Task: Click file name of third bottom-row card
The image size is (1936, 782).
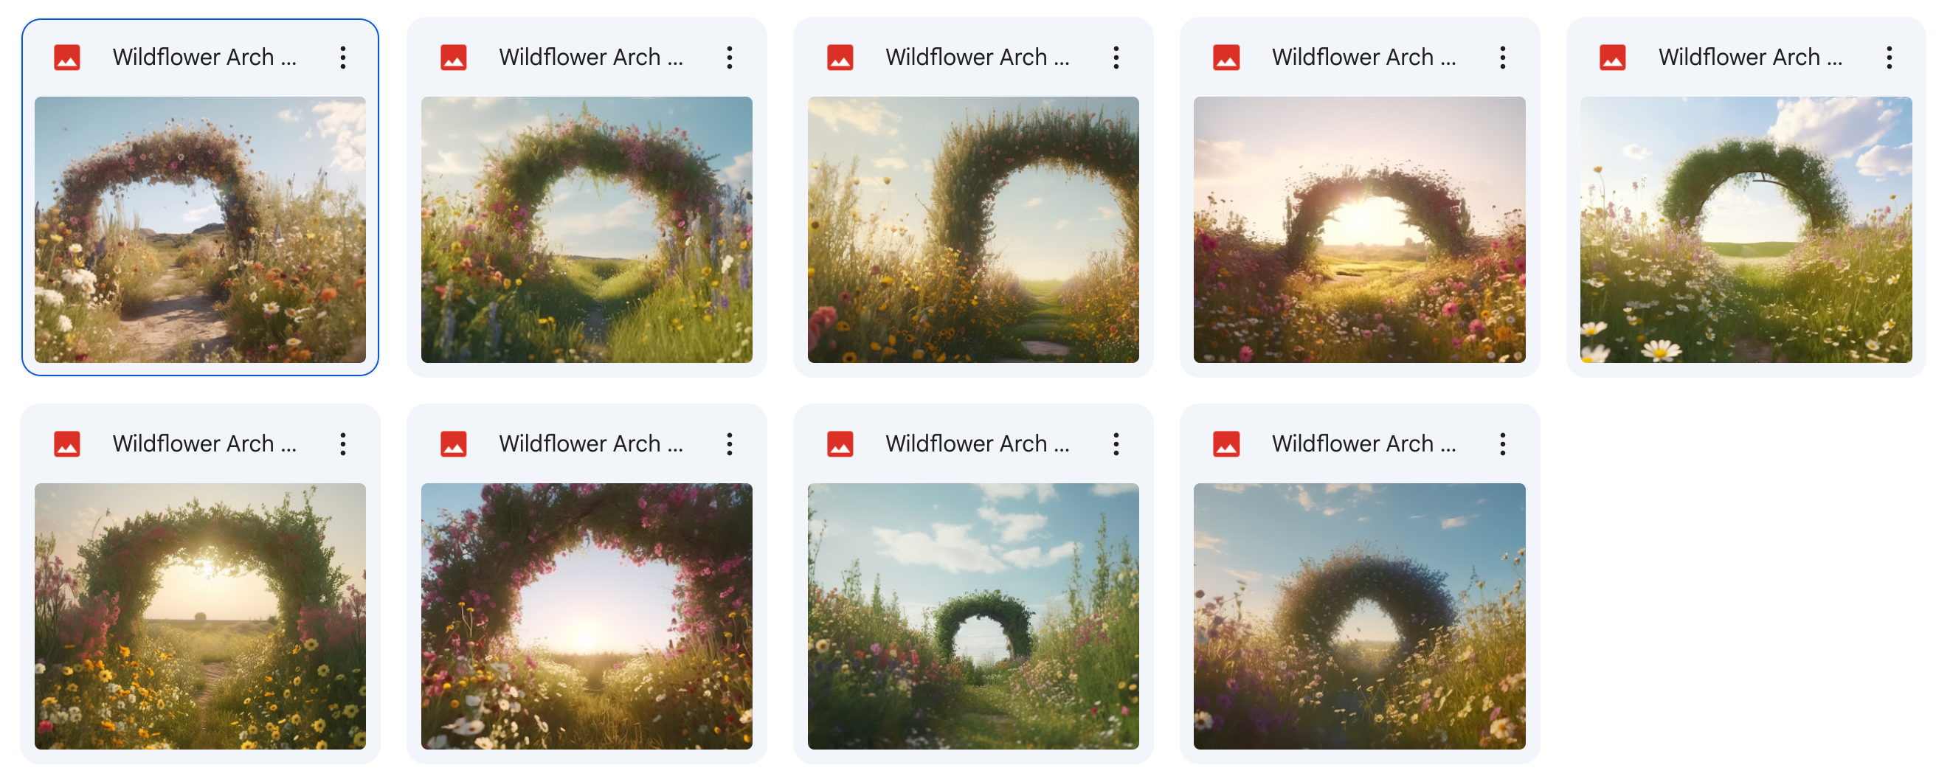Action: [977, 444]
